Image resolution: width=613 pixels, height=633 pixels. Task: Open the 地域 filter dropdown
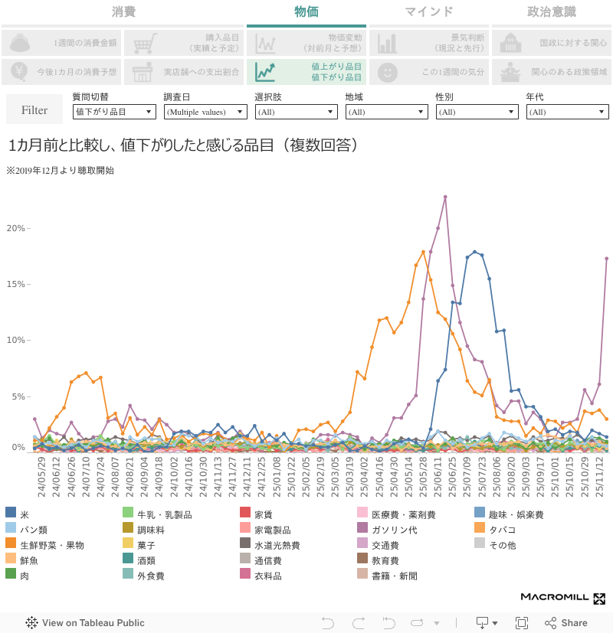click(387, 112)
